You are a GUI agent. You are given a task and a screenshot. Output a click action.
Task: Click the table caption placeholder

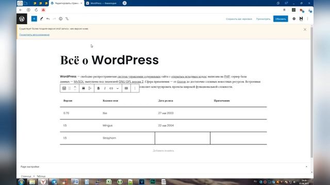click(x=163, y=151)
